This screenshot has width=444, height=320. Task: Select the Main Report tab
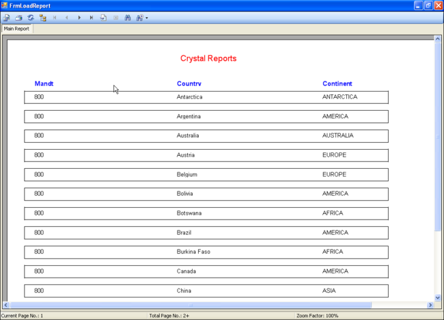pos(16,29)
